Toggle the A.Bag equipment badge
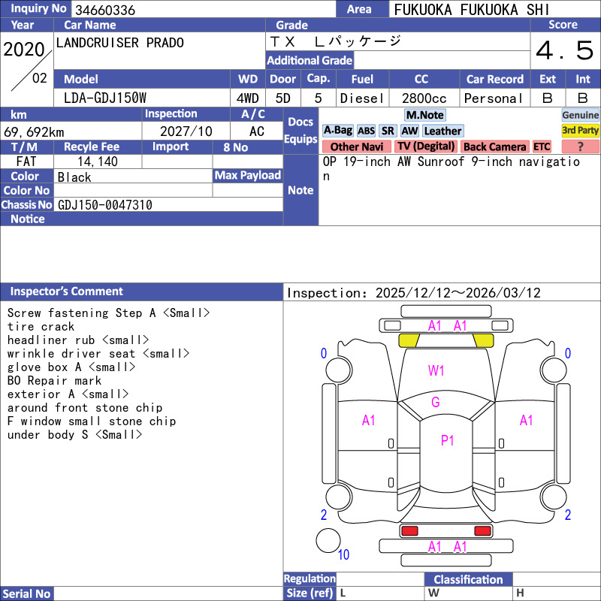 [x=337, y=131]
